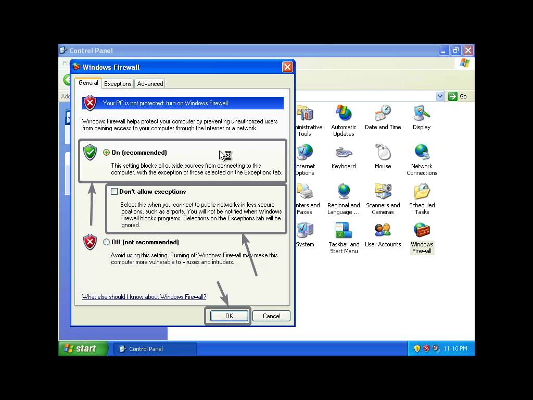Image resolution: width=533 pixels, height=400 pixels.
Task: Select the General tab
Action: coord(87,83)
